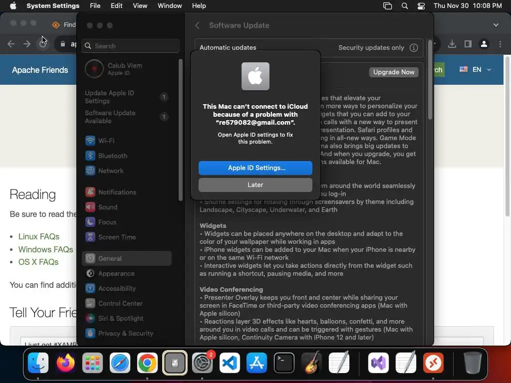Open the Trash in the Dock
The image size is (511, 383).
(472, 363)
